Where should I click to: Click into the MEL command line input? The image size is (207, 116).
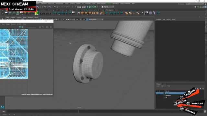coord(42,111)
